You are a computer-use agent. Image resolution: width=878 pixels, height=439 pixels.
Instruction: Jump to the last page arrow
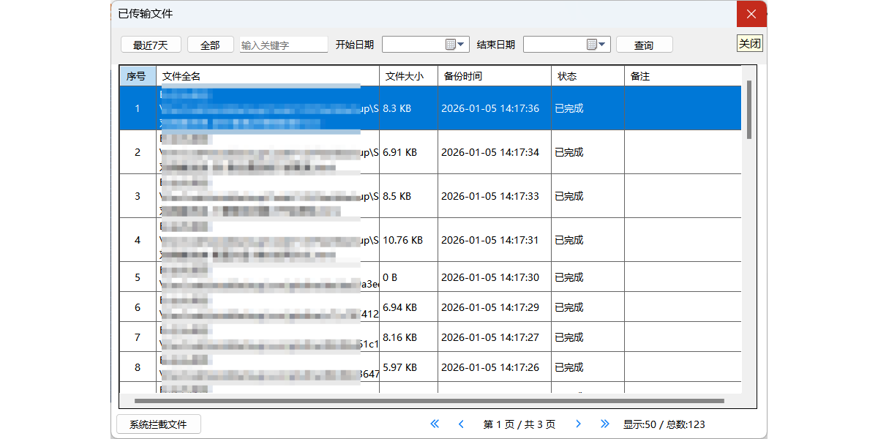pyautogui.click(x=605, y=424)
